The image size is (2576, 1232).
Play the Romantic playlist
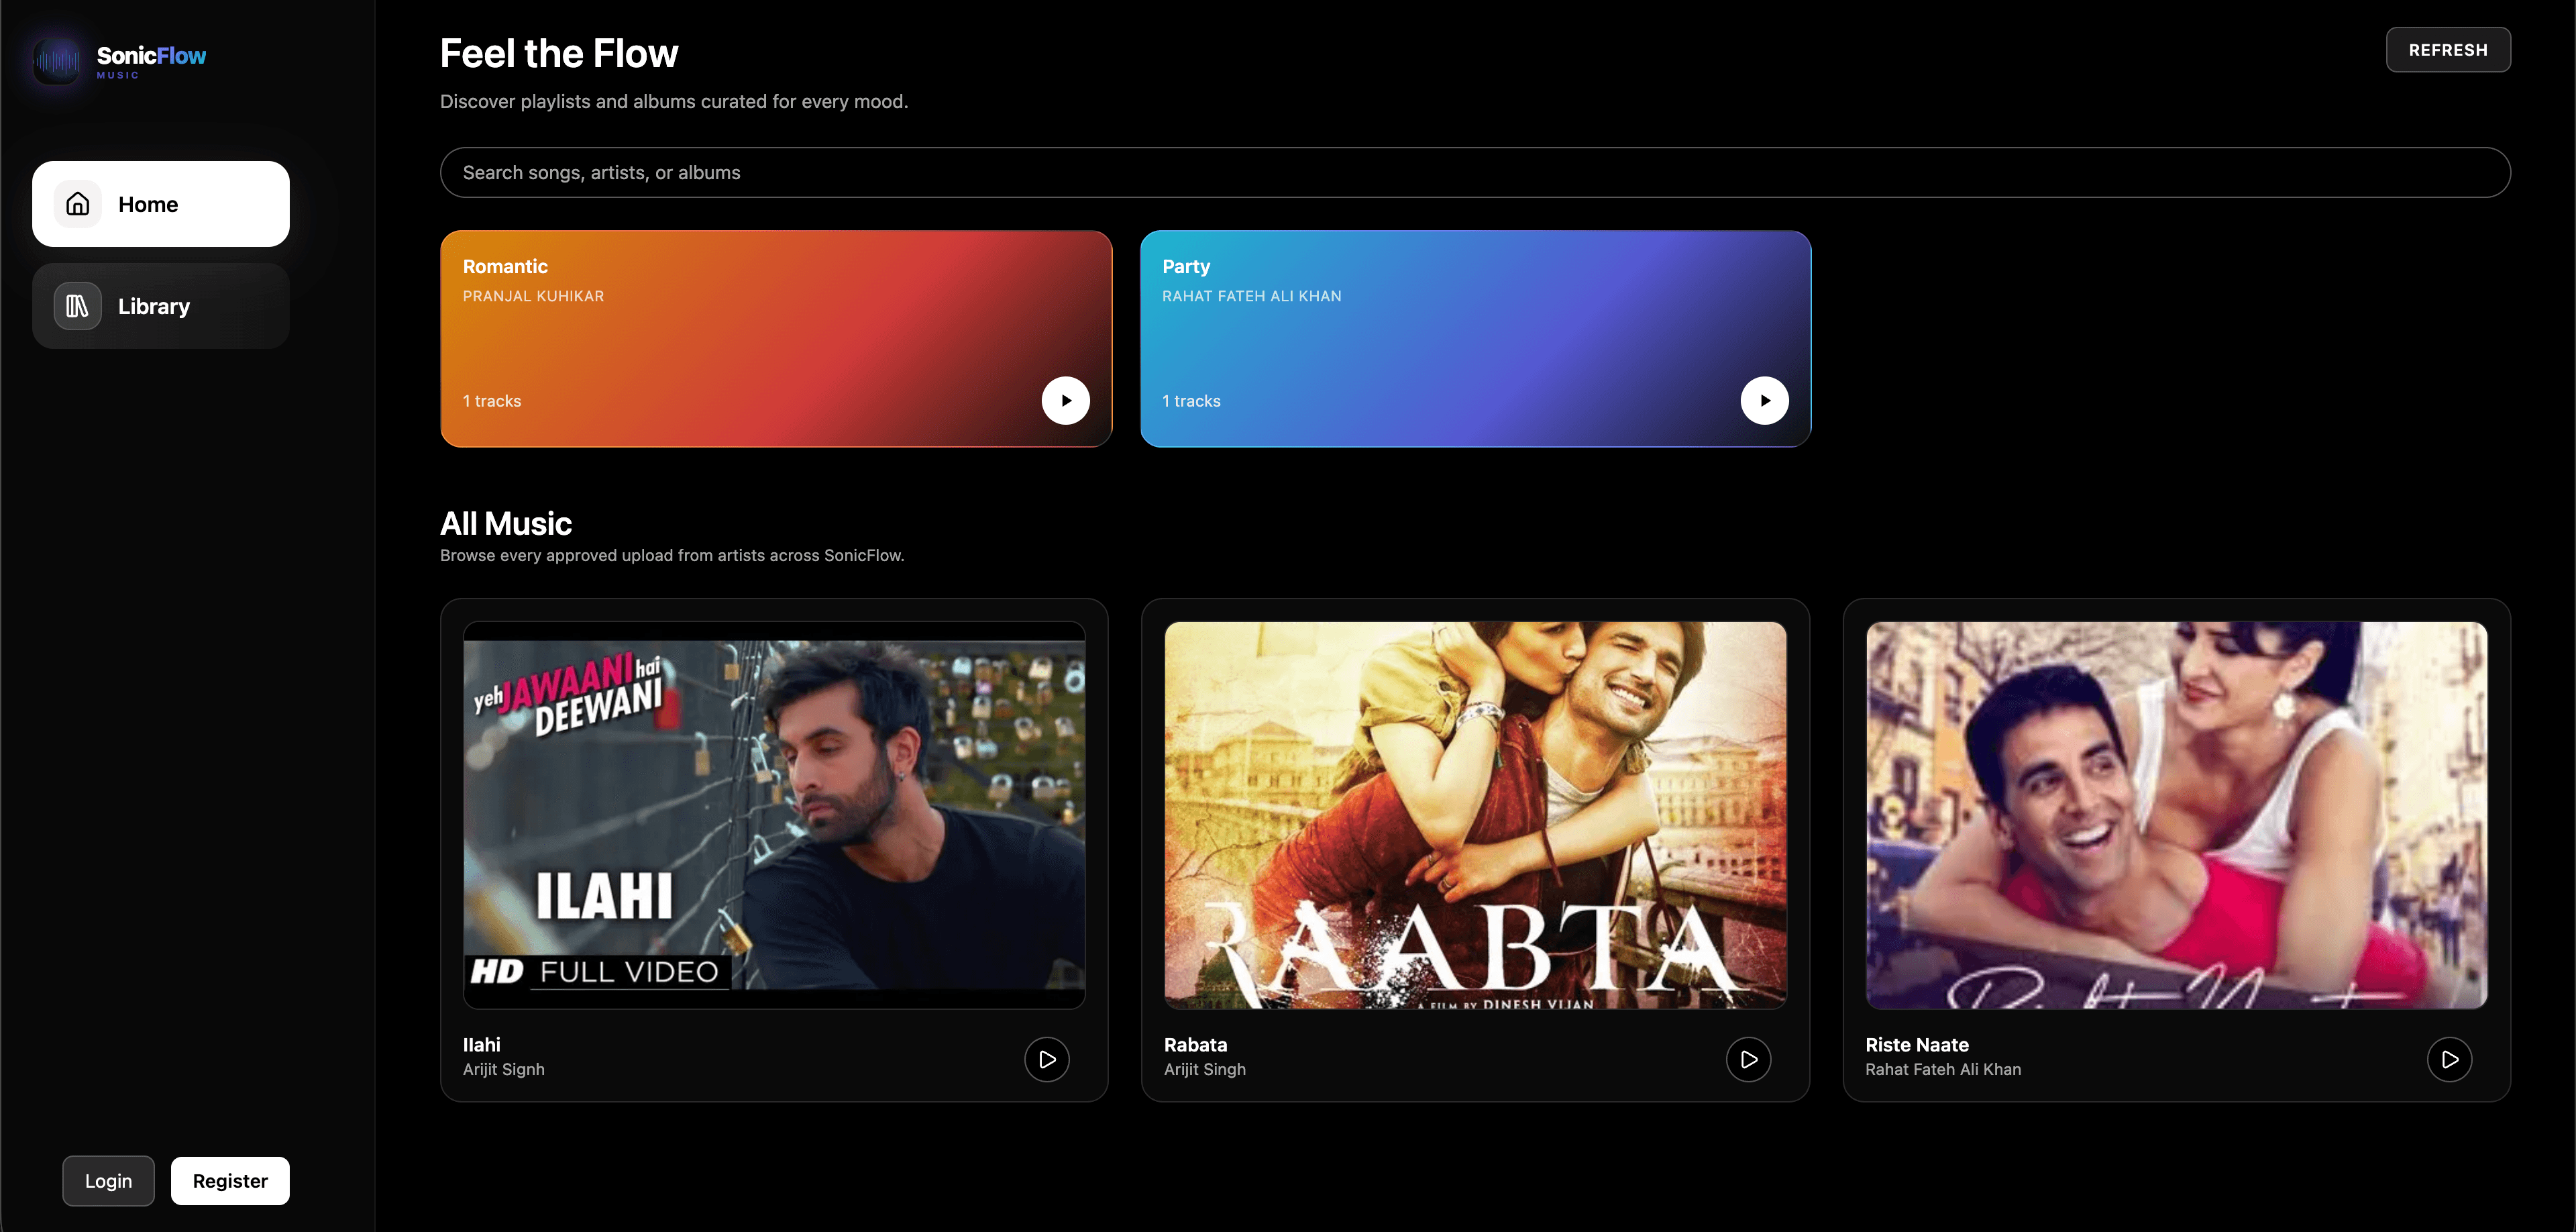click(1065, 400)
